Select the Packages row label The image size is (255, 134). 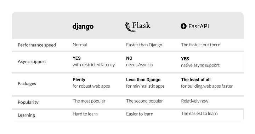pyautogui.click(x=27, y=84)
